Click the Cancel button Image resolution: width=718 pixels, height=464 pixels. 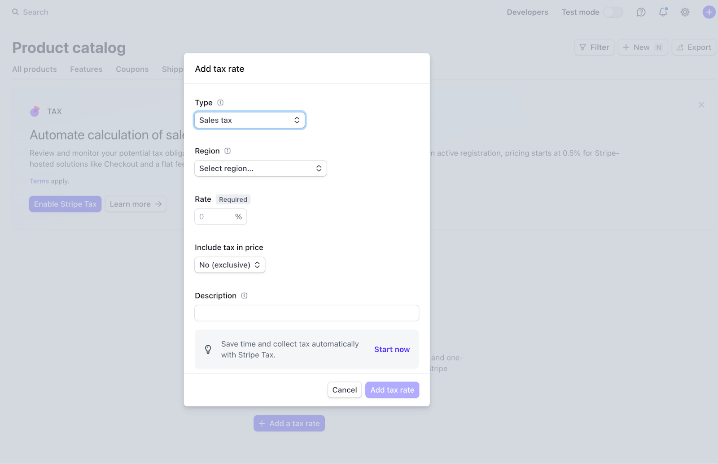(345, 390)
